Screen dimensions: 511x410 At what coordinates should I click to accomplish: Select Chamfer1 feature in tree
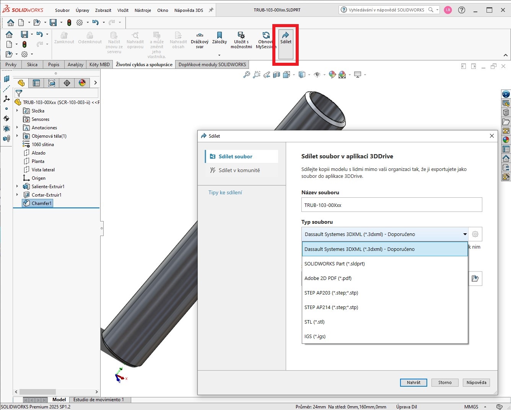pyautogui.click(x=37, y=203)
